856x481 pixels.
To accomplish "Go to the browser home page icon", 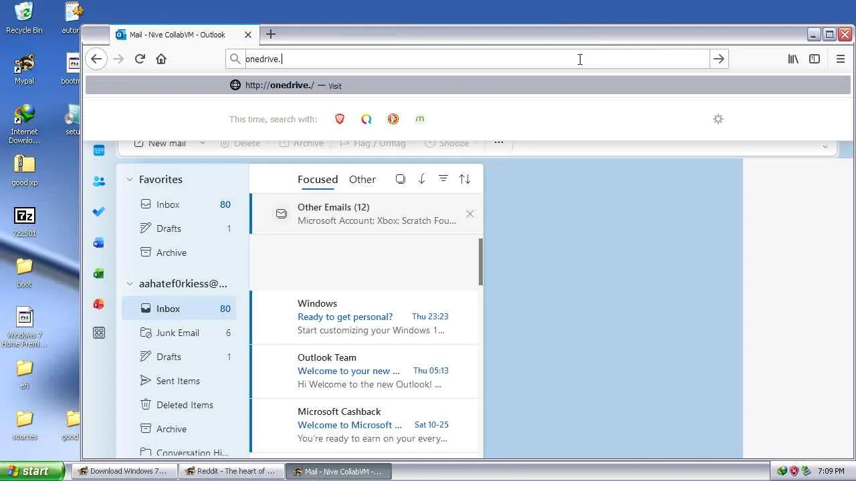I will 161,59.
